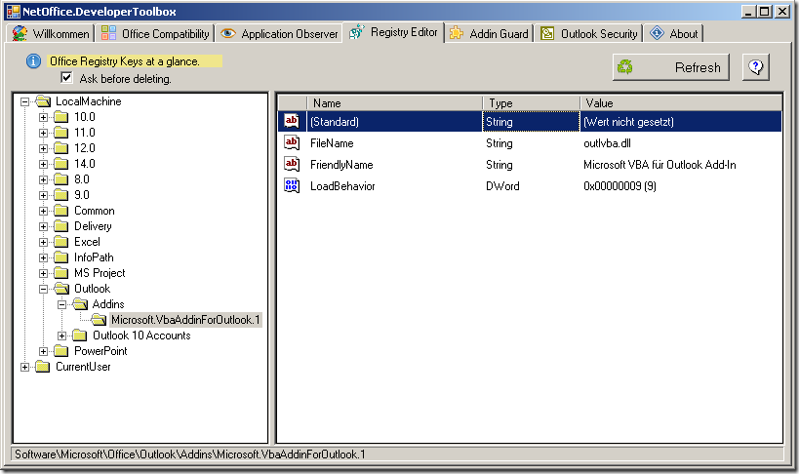The width and height of the screenshot is (799, 474).
Task: Click the DWord icon beside LoadBehavior
Action: point(292,186)
